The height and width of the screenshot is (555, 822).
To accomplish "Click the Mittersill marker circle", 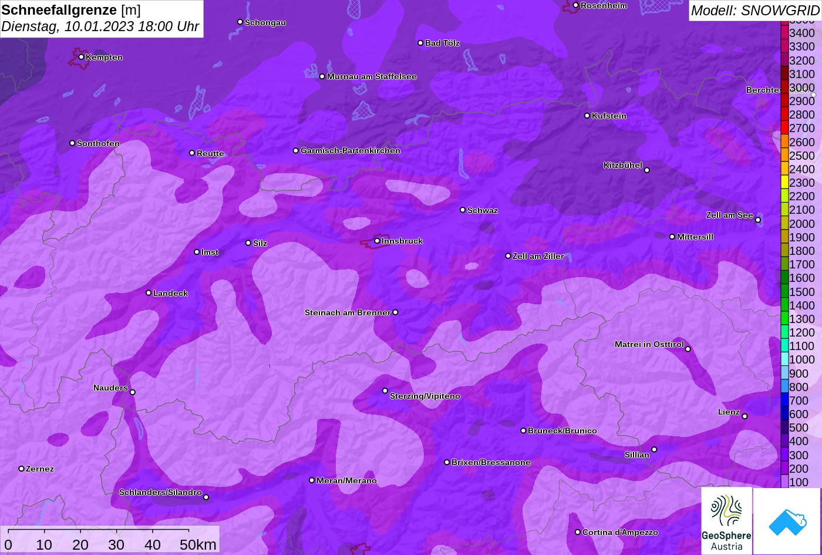I will point(672,237).
